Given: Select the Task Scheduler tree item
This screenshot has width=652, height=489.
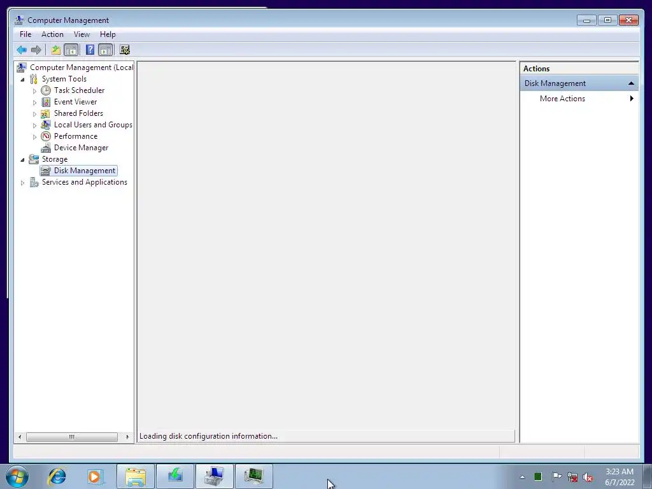Looking at the screenshot, I should (x=79, y=90).
